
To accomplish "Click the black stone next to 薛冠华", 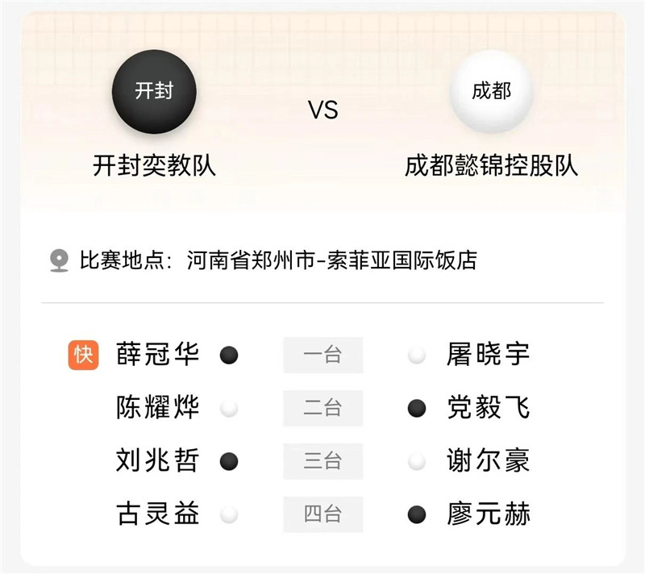I will 229,355.
